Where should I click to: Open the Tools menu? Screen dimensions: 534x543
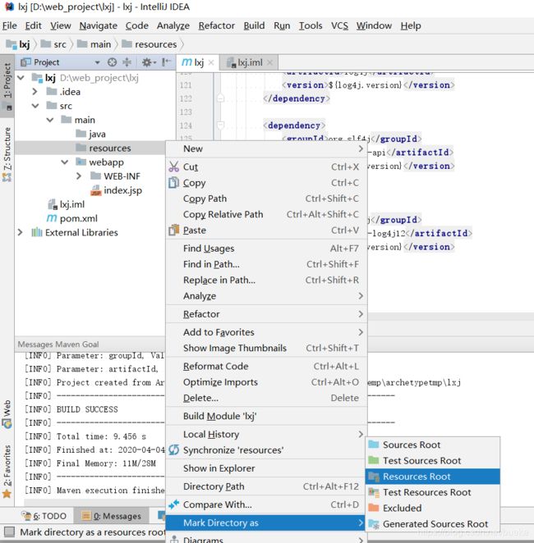(x=311, y=25)
